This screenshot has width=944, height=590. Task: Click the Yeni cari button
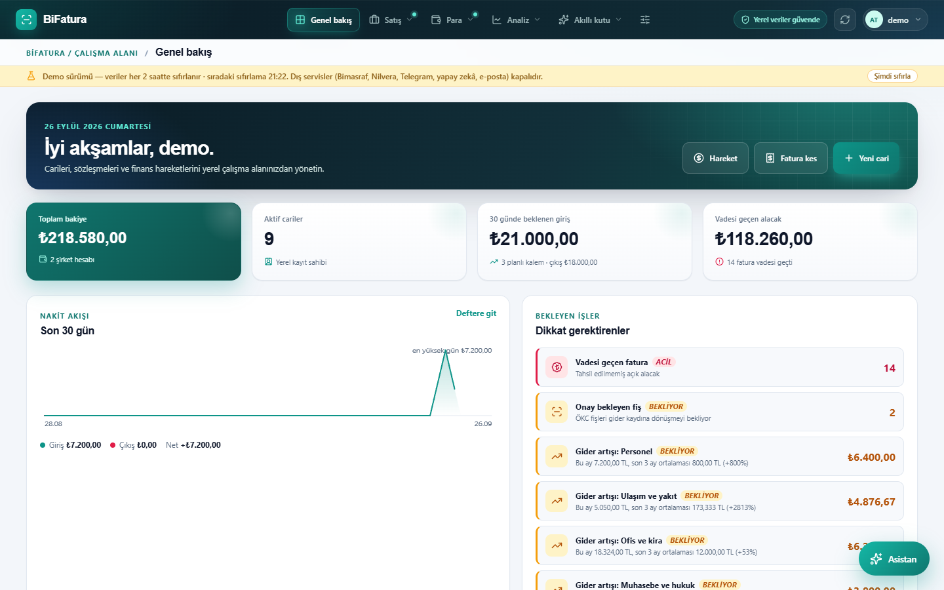click(866, 158)
